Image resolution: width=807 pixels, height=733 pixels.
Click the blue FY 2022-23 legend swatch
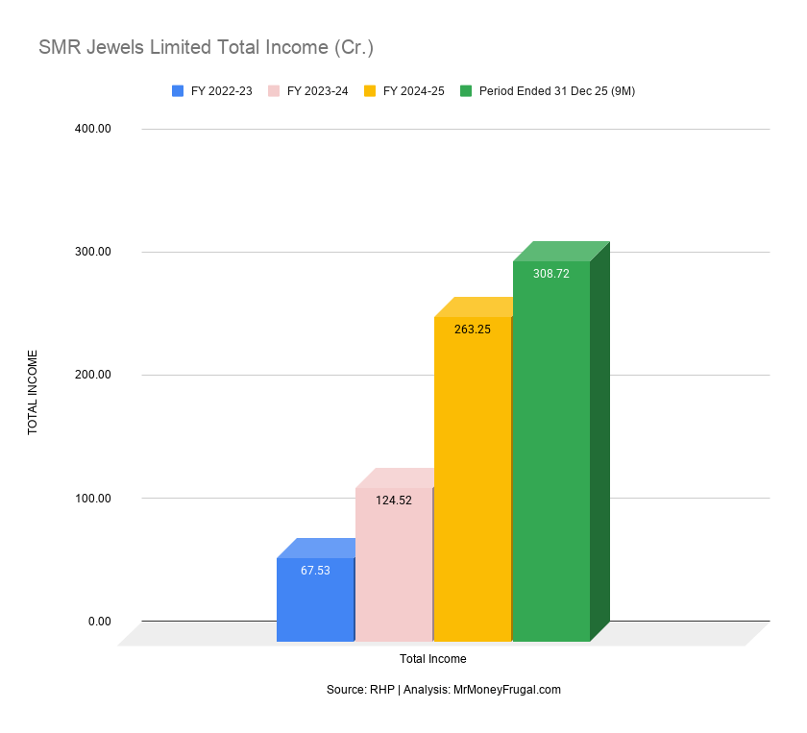tap(178, 91)
